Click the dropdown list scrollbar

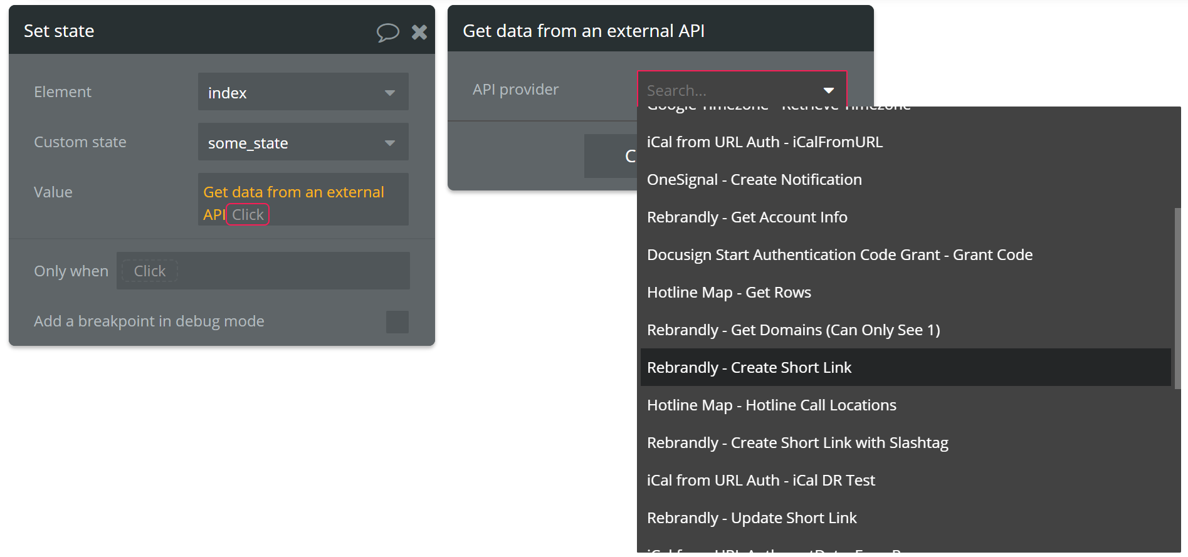click(x=1177, y=298)
